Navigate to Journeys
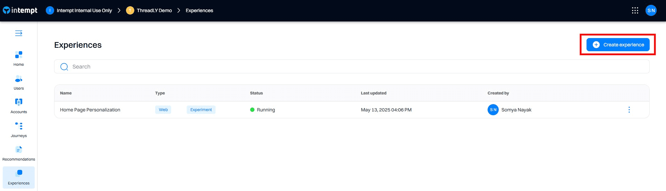 19,130
